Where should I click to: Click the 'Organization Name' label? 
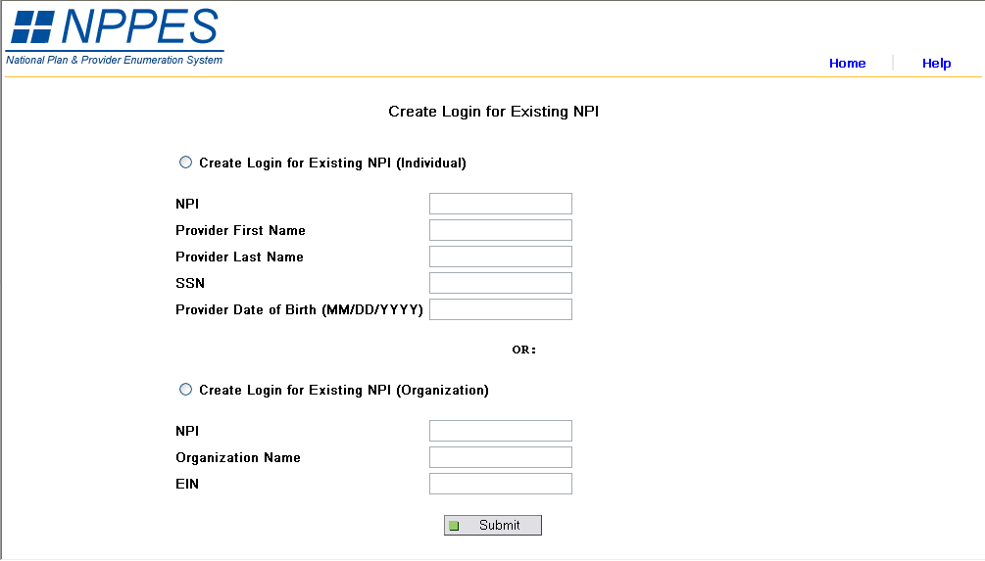238,457
